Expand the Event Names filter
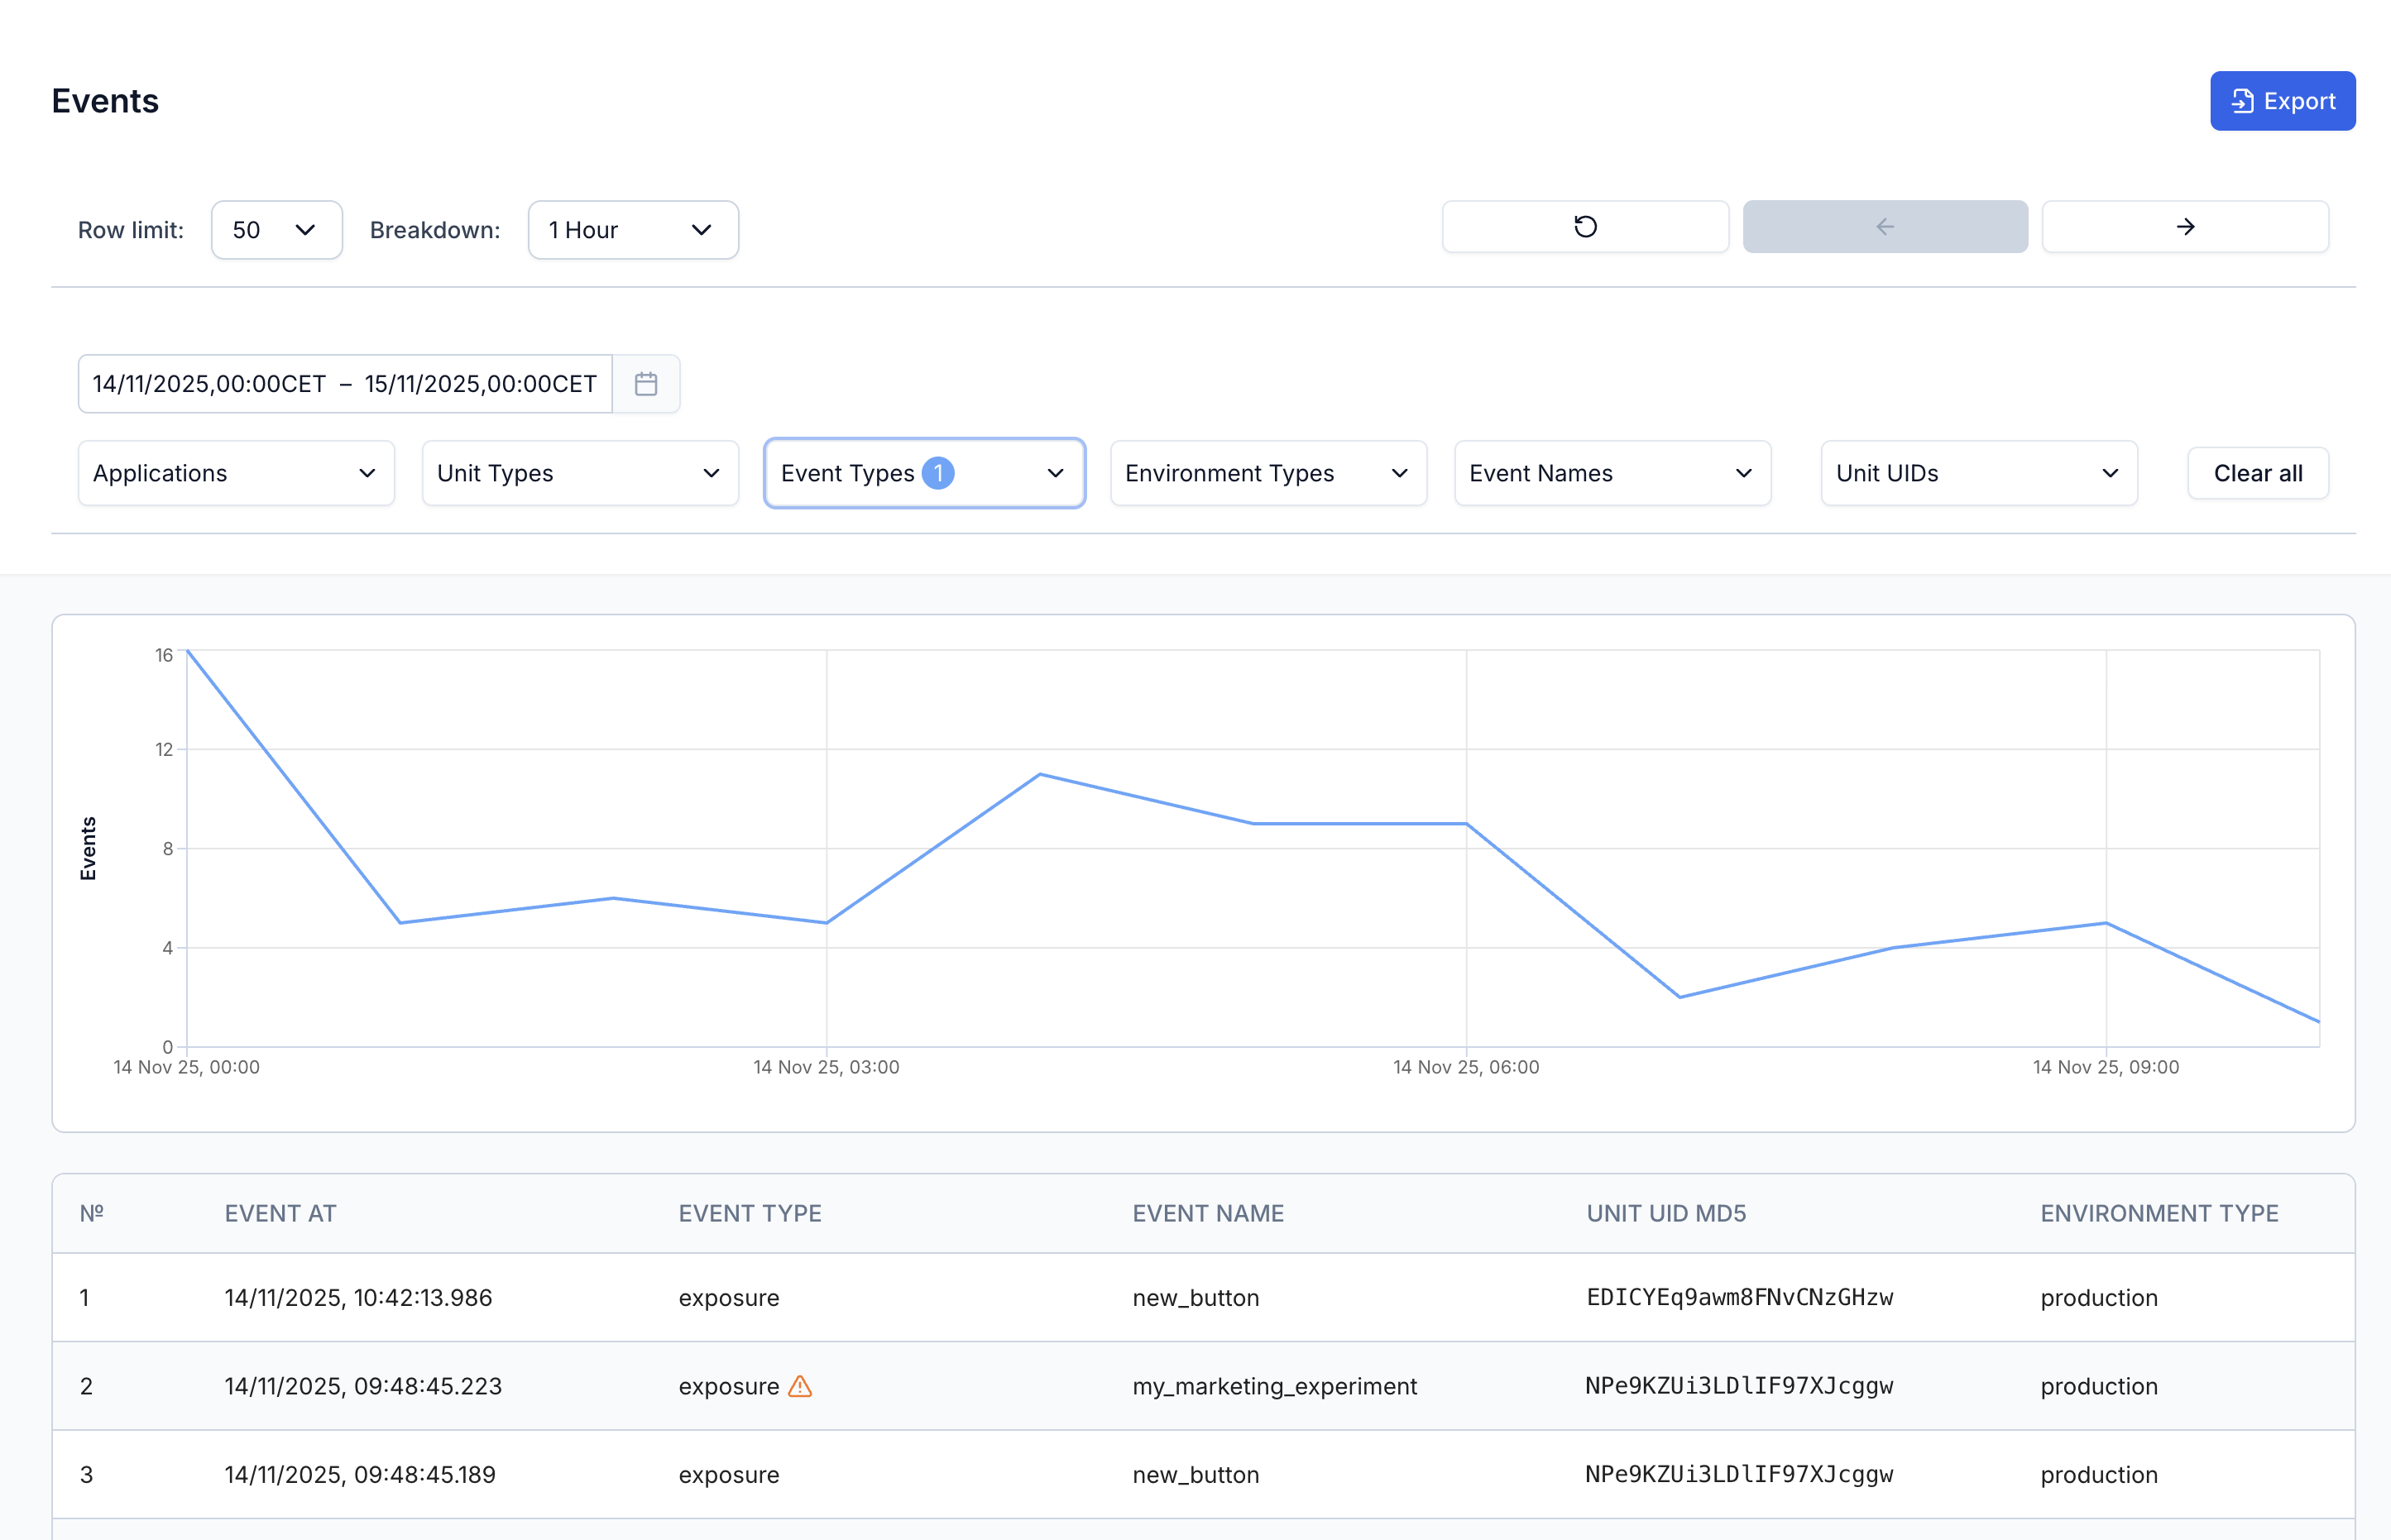 click(1612, 473)
